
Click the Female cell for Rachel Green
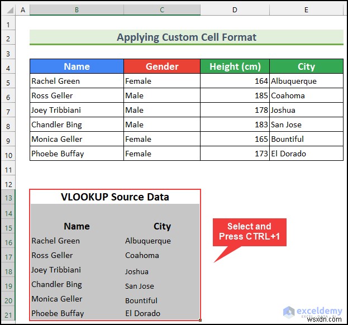click(x=162, y=81)
